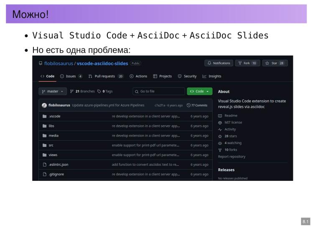Click the folder icon next to media
Image resolution: width=313 pixels, height=228 pixels.
coord(45,136)
